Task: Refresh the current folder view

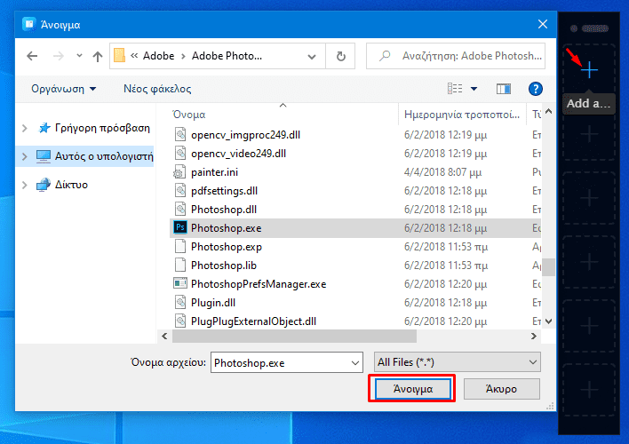Action: click(x=341, y=56)
